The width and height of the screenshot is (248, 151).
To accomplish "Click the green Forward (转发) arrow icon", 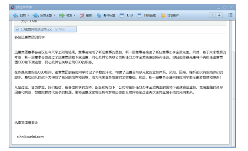I will (x=62, y=15).
